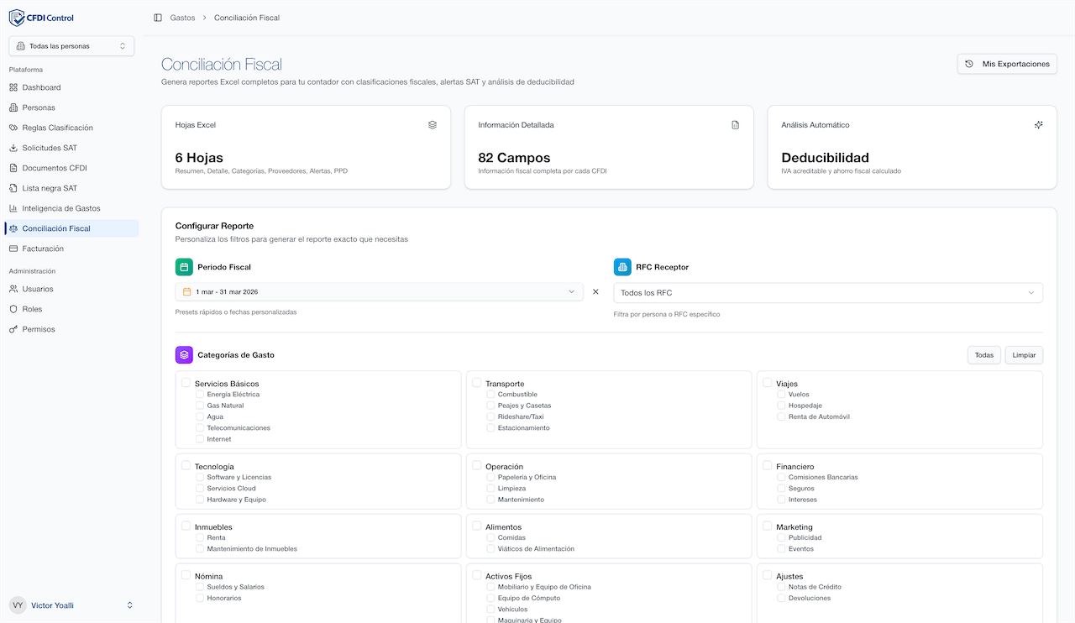Viewport: 1075px width, 623px height.
Task: Click the sparkles icon in Análisis Automático card
Action: (x=1039, y=125)
